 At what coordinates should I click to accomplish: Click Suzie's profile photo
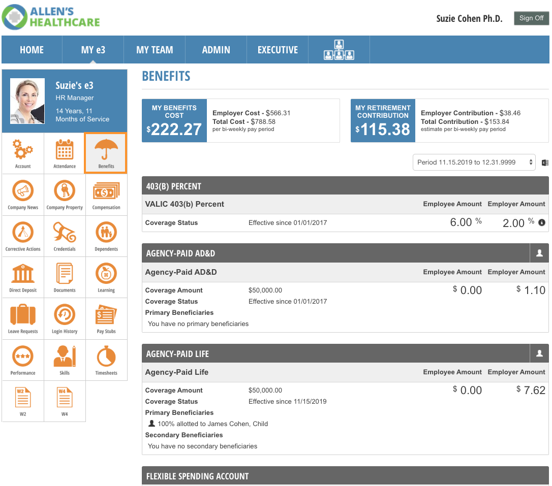point(27,101)
